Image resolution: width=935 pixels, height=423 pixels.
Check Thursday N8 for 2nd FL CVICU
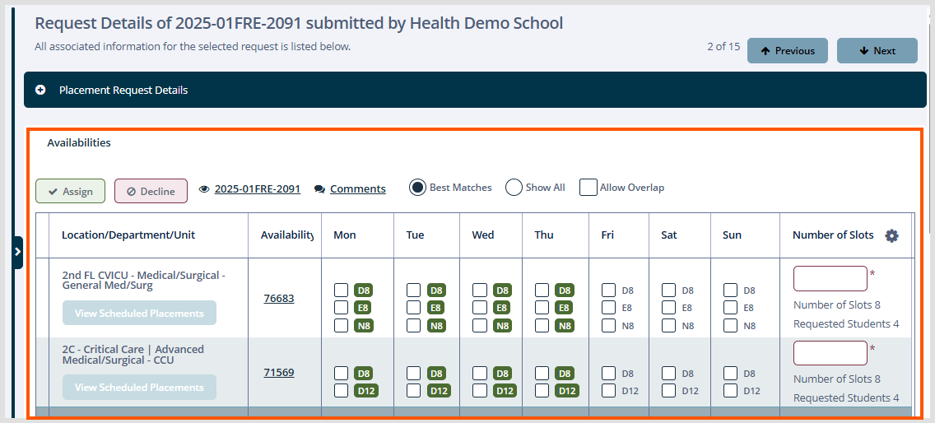click(x=542, y=326)
